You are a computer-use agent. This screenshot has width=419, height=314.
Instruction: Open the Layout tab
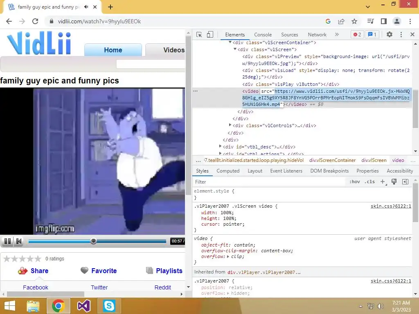tap(255, 171)
